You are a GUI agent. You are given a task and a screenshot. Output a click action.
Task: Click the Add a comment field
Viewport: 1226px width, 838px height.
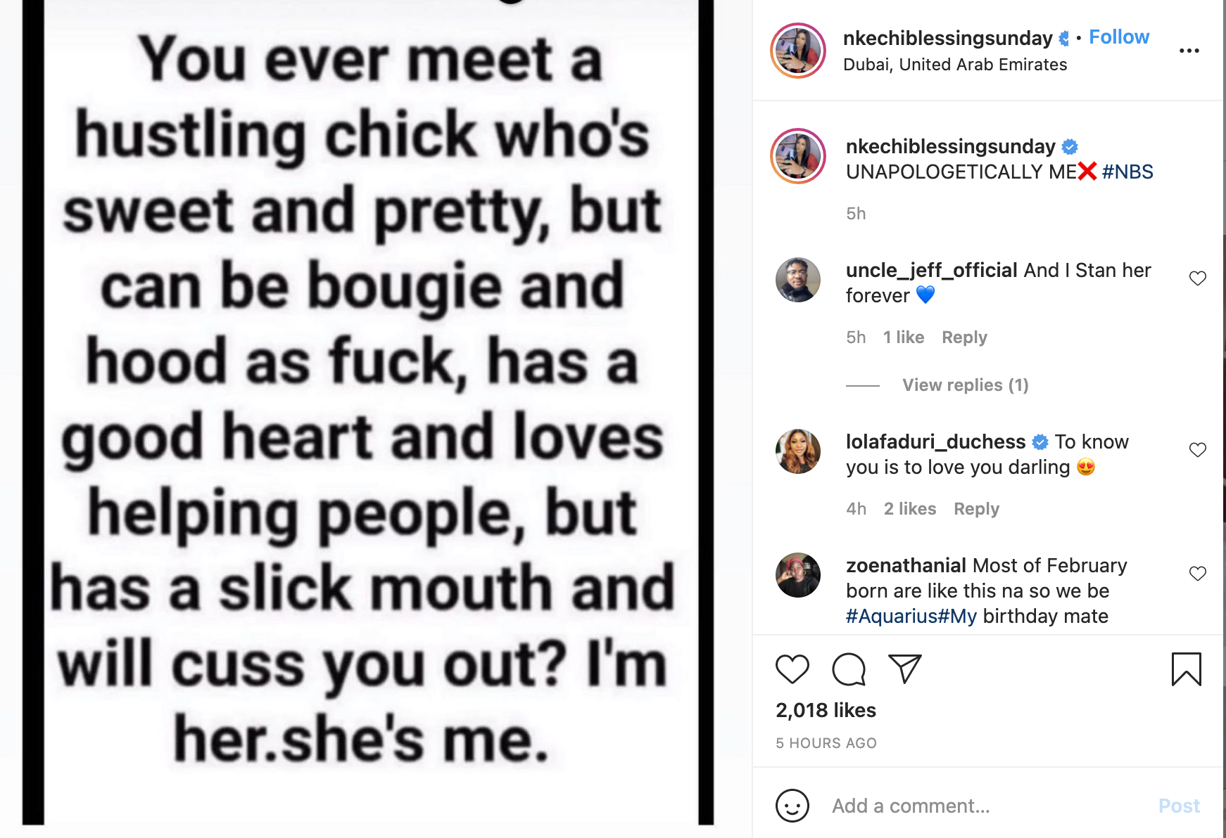pos(985,806)
